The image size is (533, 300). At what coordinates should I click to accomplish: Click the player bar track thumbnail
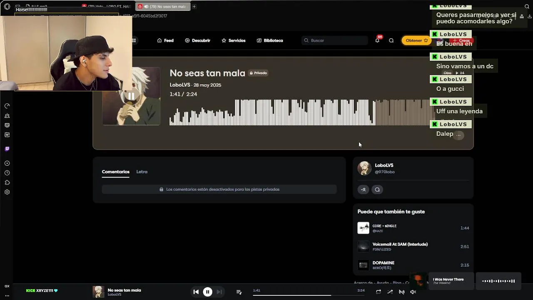(98, 292)
